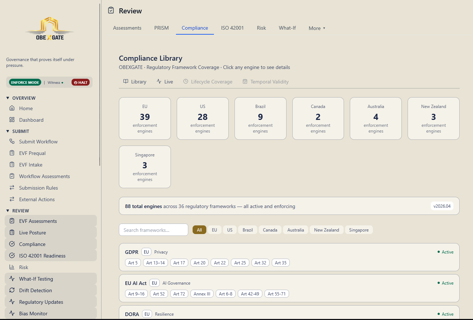Click the Compliance check-circle icon in sidebar
This screenshot has height=320, width=473.
point(12,244)
